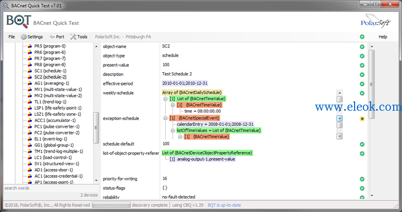Click the BQT logo
This screenshot has height=212, width=402.
[x=19, y=21]
